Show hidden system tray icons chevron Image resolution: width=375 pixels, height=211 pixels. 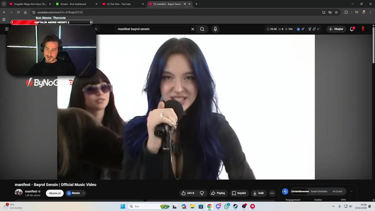coord(333,206)
